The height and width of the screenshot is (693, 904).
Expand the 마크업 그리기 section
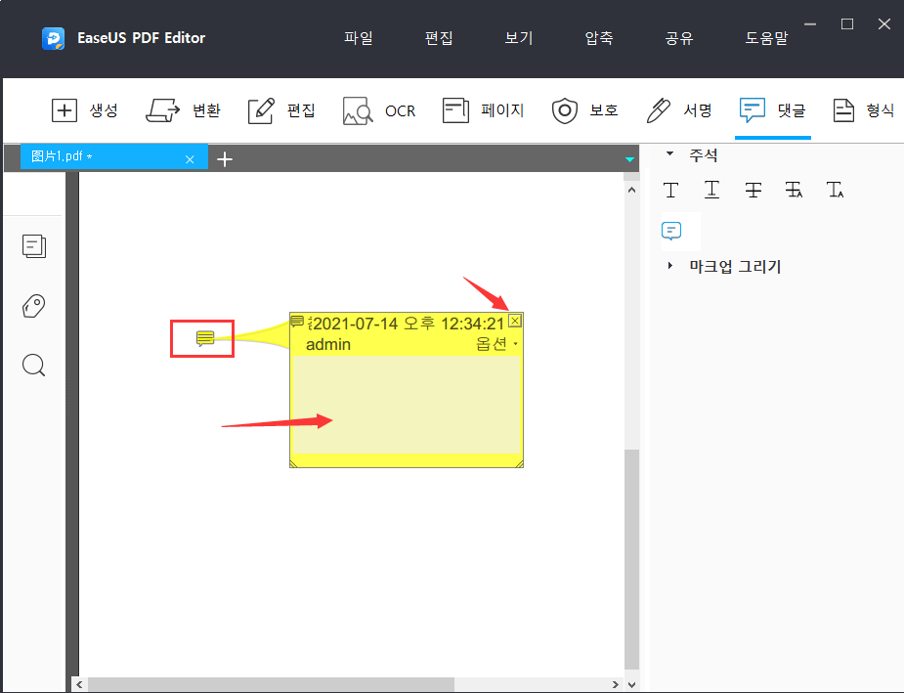click(671, 266)
